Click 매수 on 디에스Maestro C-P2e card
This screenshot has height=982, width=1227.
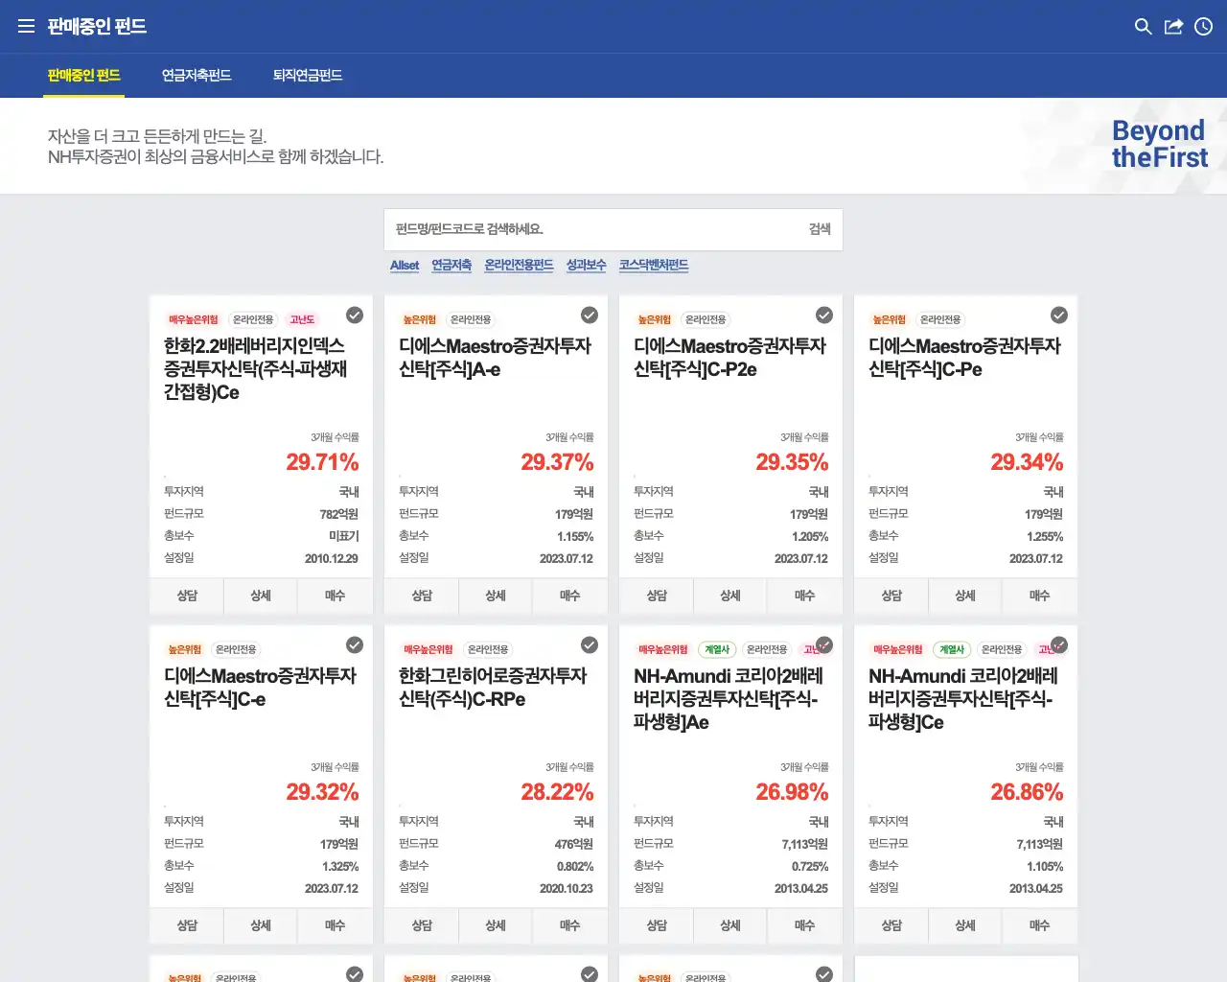(x=804, y=596)
